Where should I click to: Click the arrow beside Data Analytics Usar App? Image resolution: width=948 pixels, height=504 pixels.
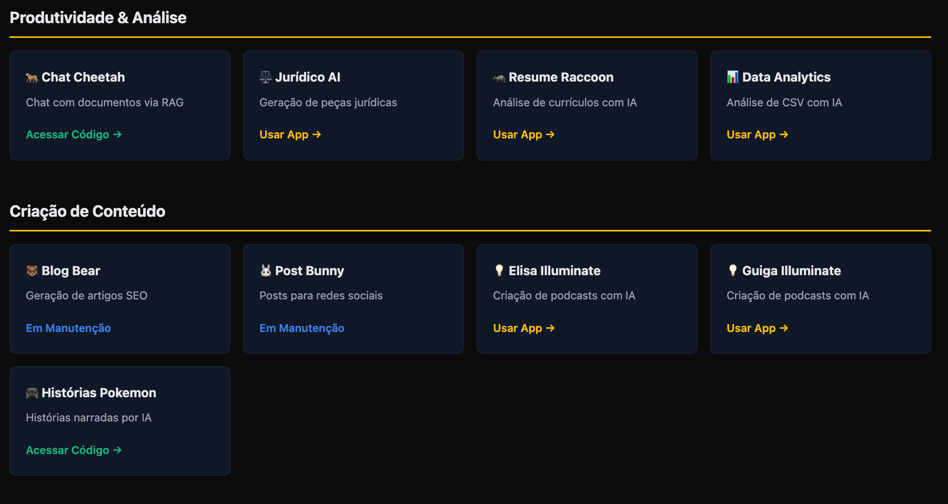(784, 134)
